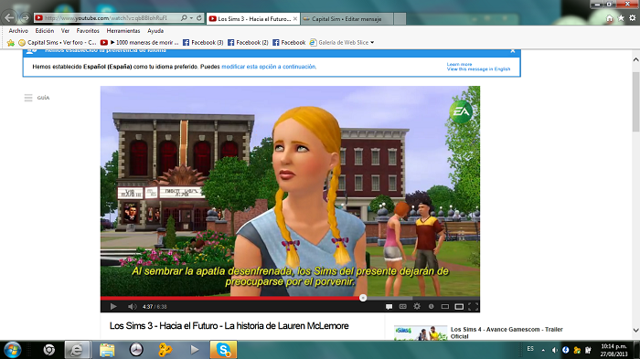
Task: Go back with the browser back arrow
Action: (9, 17)
